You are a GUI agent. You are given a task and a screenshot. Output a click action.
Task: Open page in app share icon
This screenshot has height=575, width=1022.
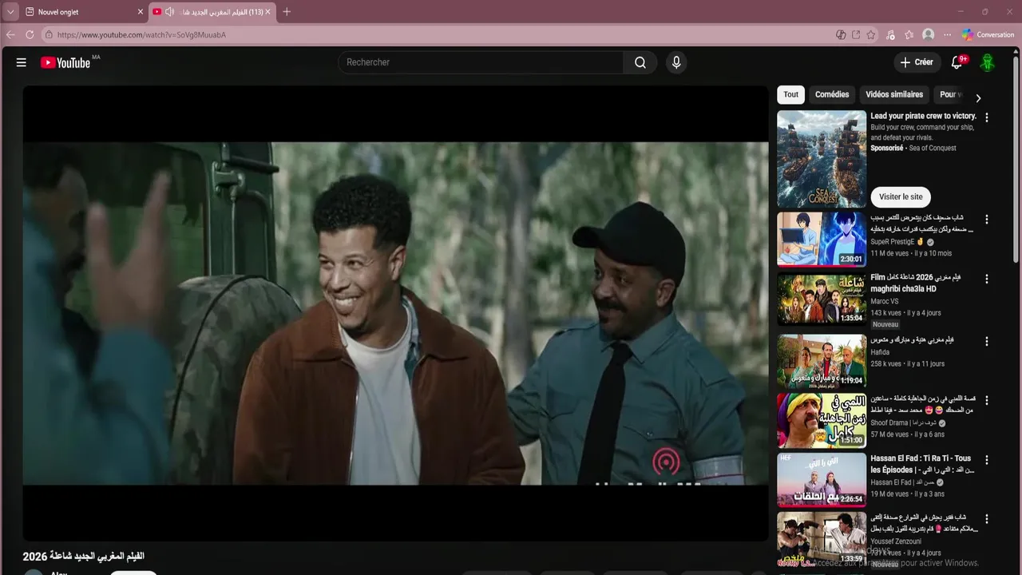856,34
